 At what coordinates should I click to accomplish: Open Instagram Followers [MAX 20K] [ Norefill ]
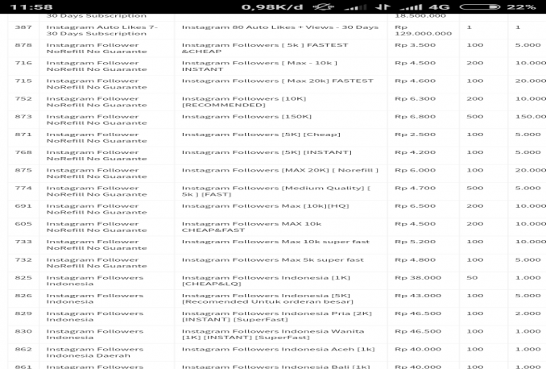click(279, 170)
